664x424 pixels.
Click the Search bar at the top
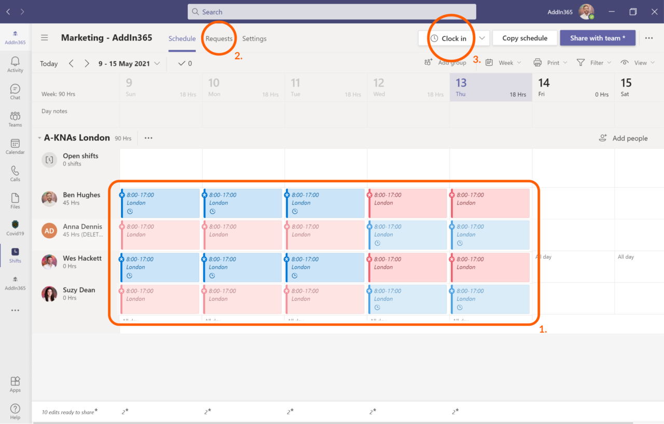pos(331,11)
